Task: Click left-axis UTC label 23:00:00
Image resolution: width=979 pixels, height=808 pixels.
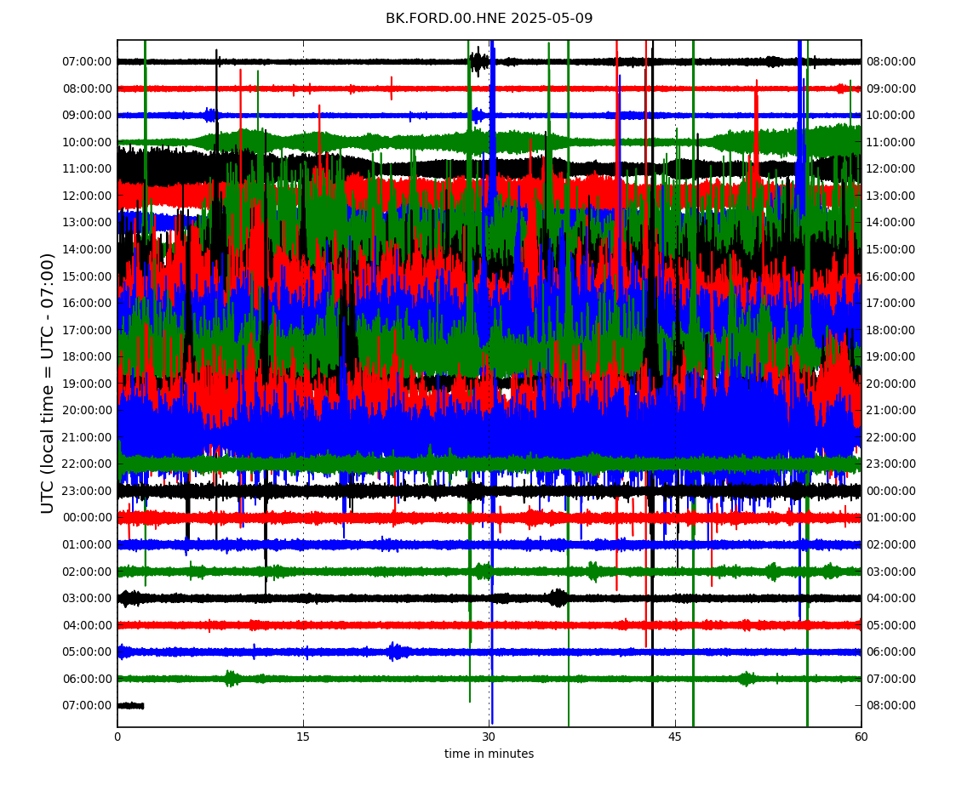Action: [x=88, y=491]
